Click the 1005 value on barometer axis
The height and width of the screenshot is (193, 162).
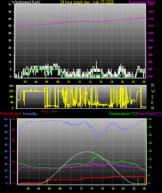(x=151, y=33)
